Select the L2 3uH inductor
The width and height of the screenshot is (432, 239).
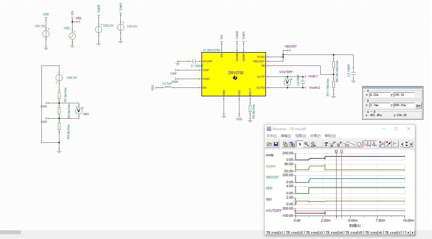[168, 87]
